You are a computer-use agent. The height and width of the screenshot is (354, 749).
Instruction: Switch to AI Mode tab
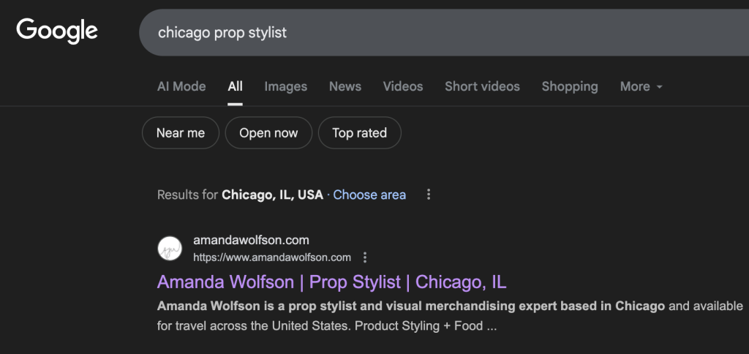181,86
